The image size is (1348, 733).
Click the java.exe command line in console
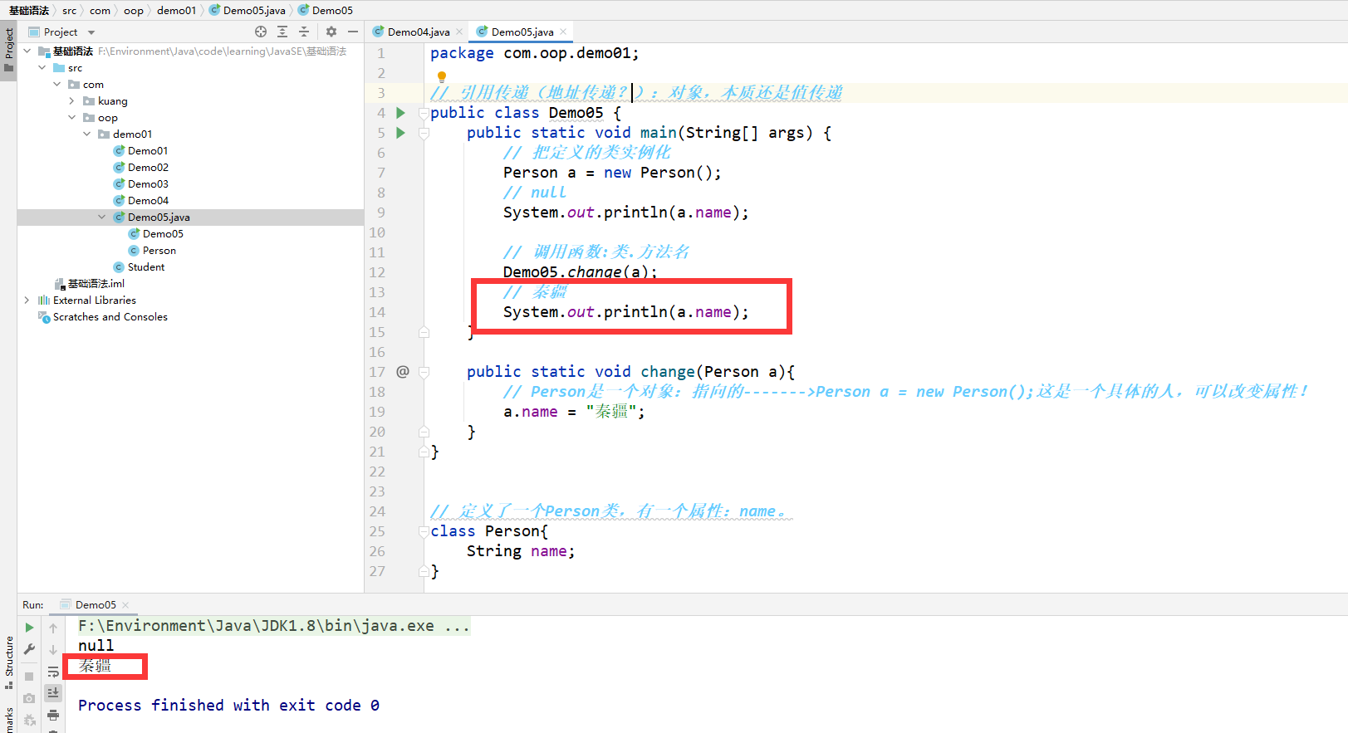tap(274, 626)
